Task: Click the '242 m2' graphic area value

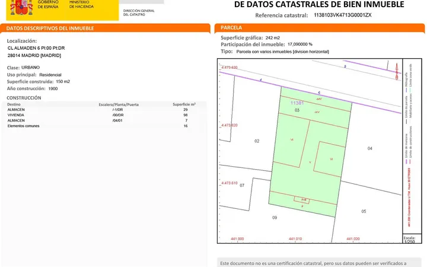Action: [x=273, y=38]
